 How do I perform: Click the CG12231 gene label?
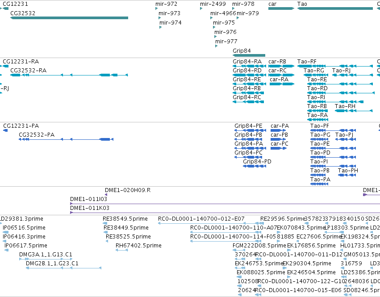coord(15,4)
